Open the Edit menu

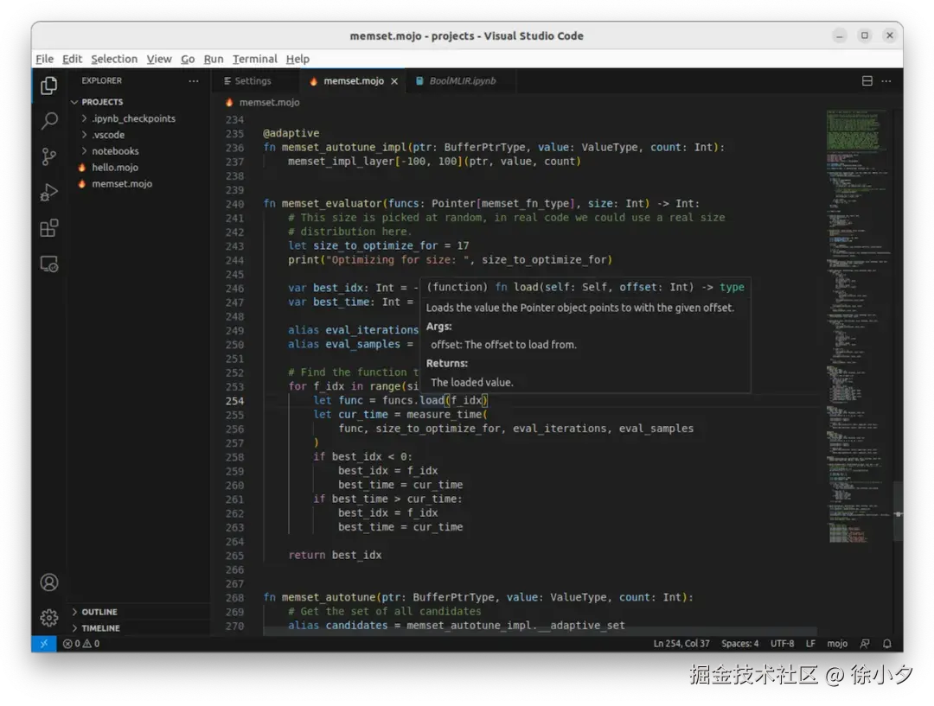click(72, 59)
